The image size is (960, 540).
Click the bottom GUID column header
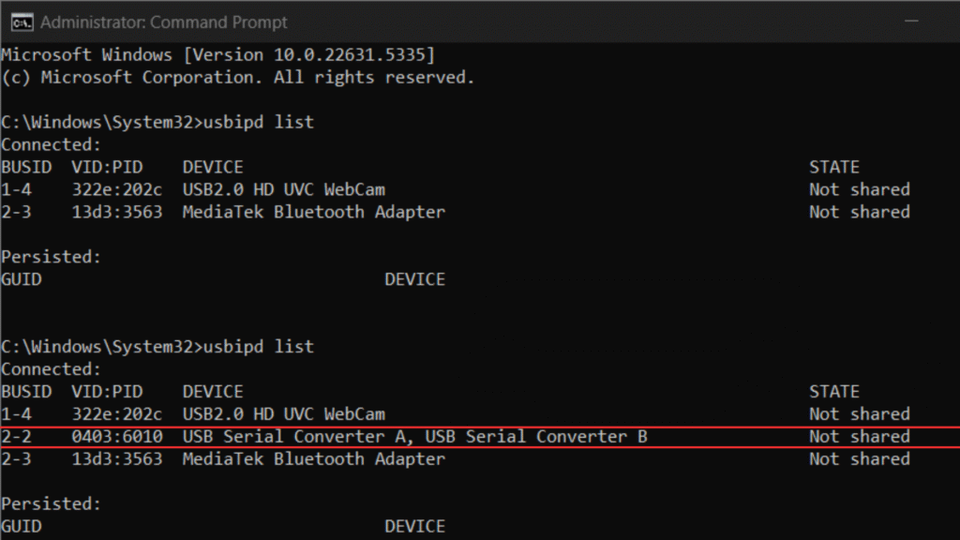pos(22,527)
